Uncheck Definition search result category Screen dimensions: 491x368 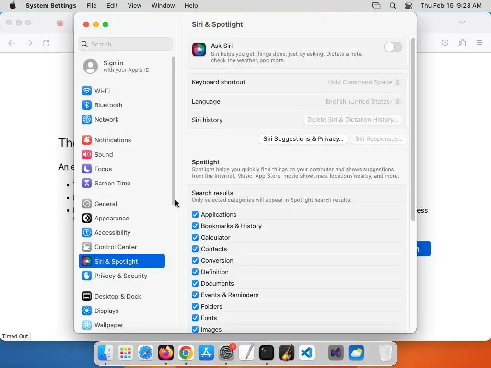click(x=195, y=272)
